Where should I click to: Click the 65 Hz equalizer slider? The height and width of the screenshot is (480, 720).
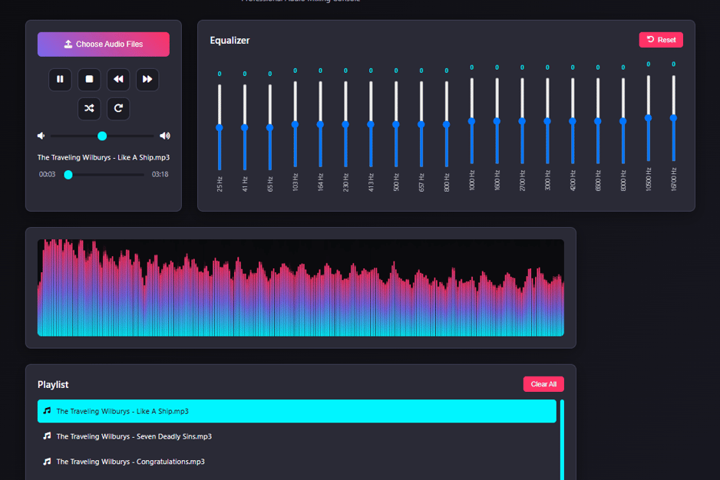pos(270,127)
